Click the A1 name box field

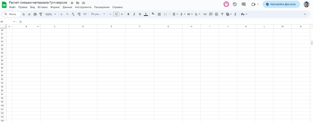pos(7,22)
